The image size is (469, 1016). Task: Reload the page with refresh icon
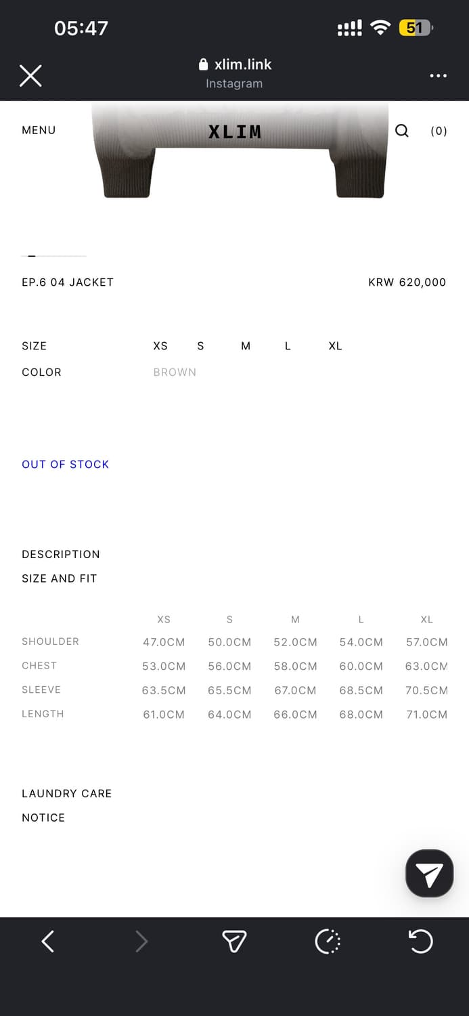(x=420, y=941)
